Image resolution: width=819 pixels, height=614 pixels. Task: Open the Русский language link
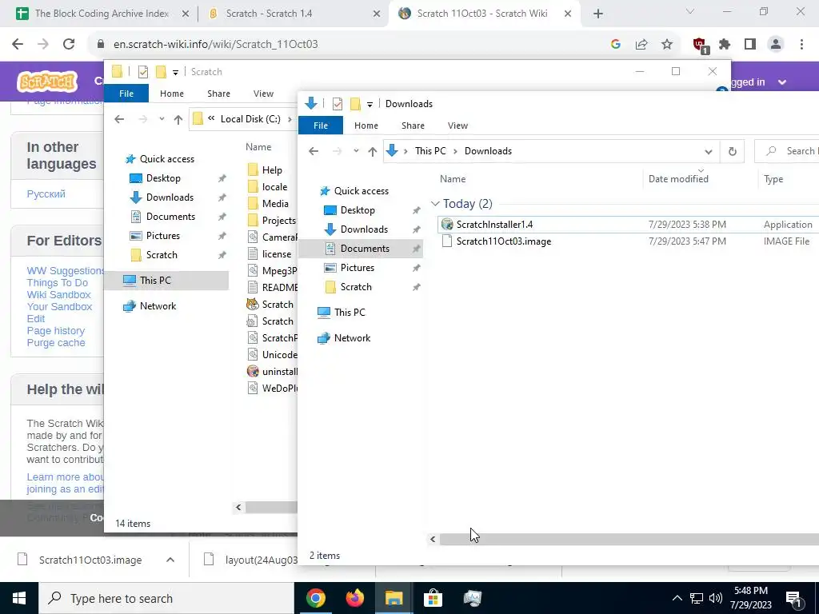(x=46, y=193)
